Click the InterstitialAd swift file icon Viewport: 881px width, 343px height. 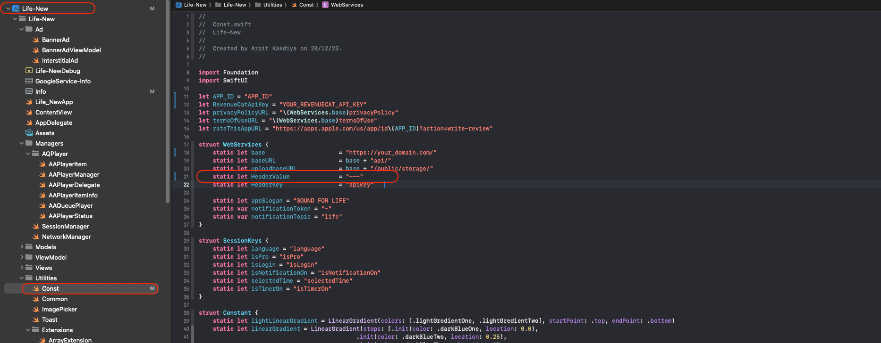click(x=35, y=60)
